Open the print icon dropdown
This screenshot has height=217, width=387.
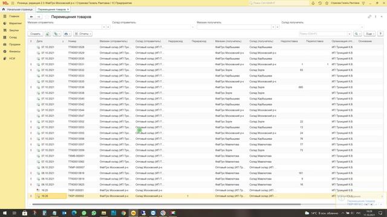click(x=67, y=34)
